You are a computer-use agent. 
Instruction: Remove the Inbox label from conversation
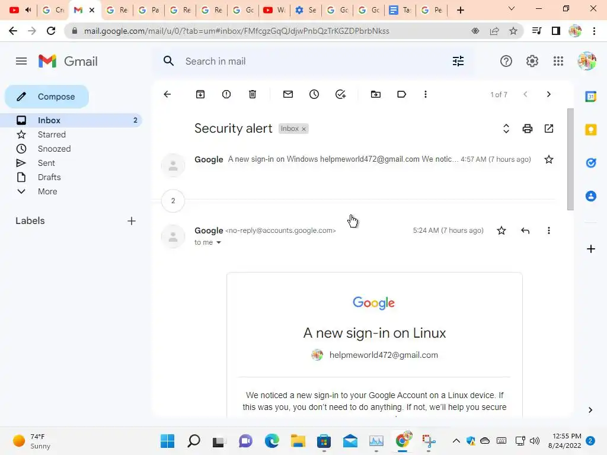point(304,129)
